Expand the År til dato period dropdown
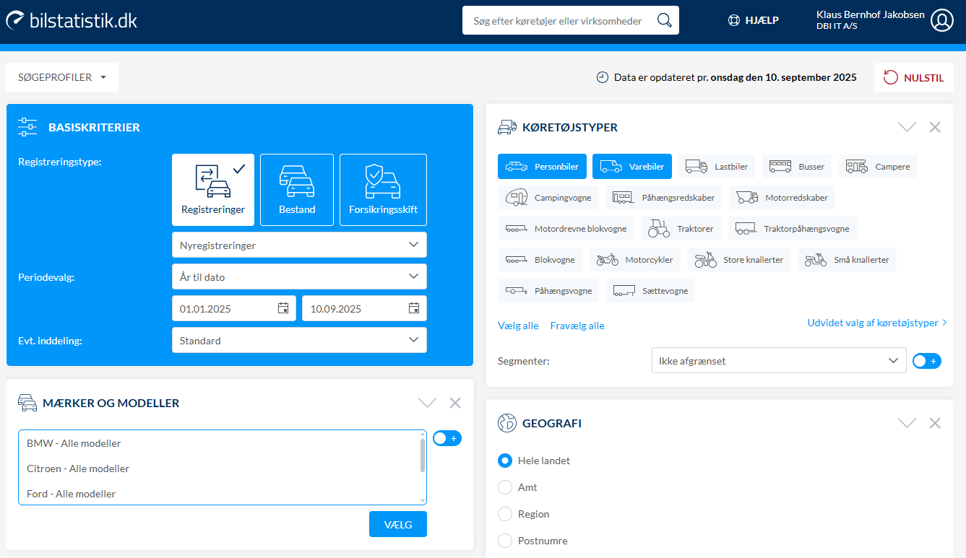This screenshot has height=558, width=966. pyautogui.click(x=299, y=276)
